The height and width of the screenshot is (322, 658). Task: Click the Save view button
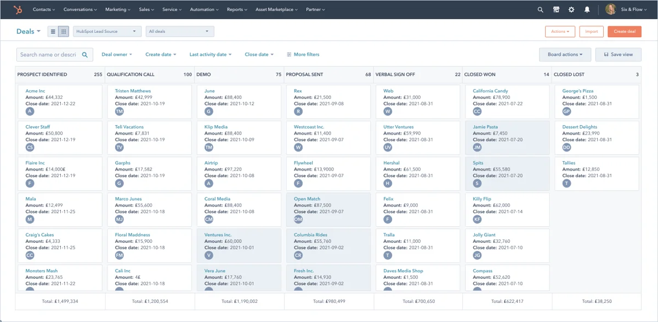point(618,55)
